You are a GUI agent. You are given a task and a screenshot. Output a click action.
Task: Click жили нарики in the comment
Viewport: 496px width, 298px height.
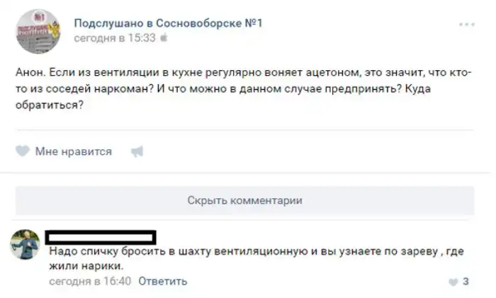click(86, 266)
